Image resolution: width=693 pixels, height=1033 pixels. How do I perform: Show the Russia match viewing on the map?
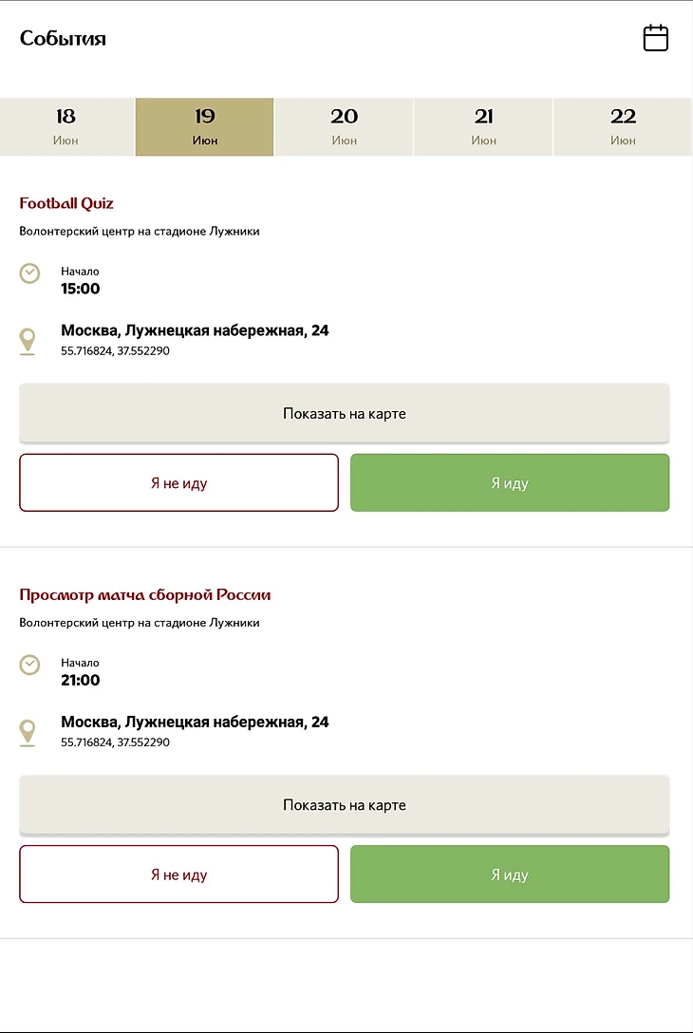(345, 804)
